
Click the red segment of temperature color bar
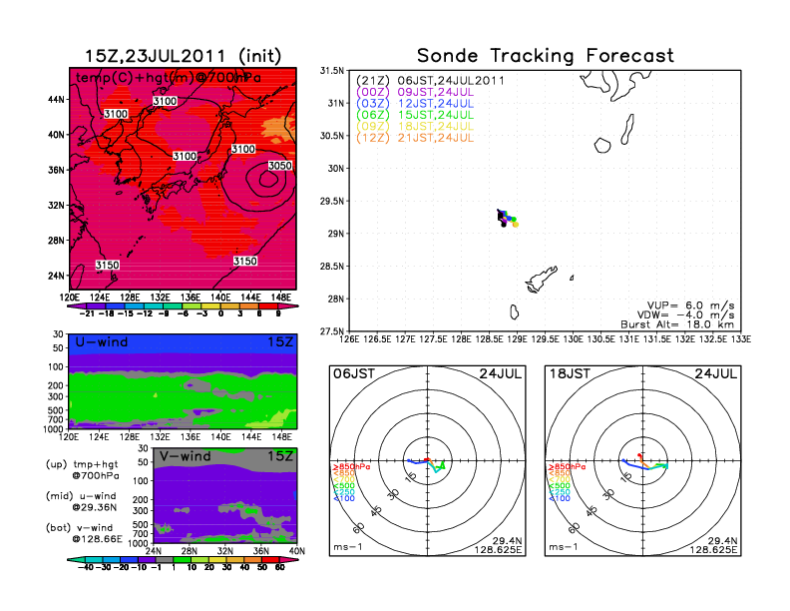pyautogui.click(x=268, y=306)
